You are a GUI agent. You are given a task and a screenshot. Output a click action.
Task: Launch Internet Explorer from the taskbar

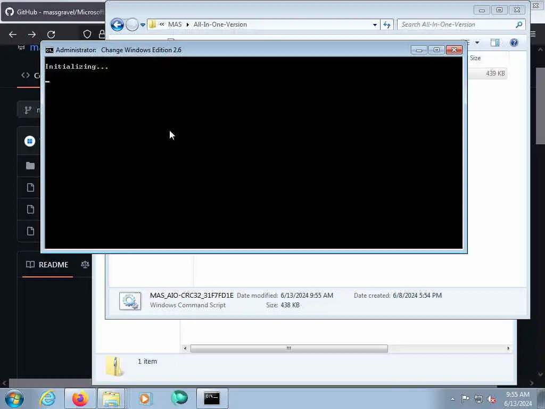(x=47, y=398)
